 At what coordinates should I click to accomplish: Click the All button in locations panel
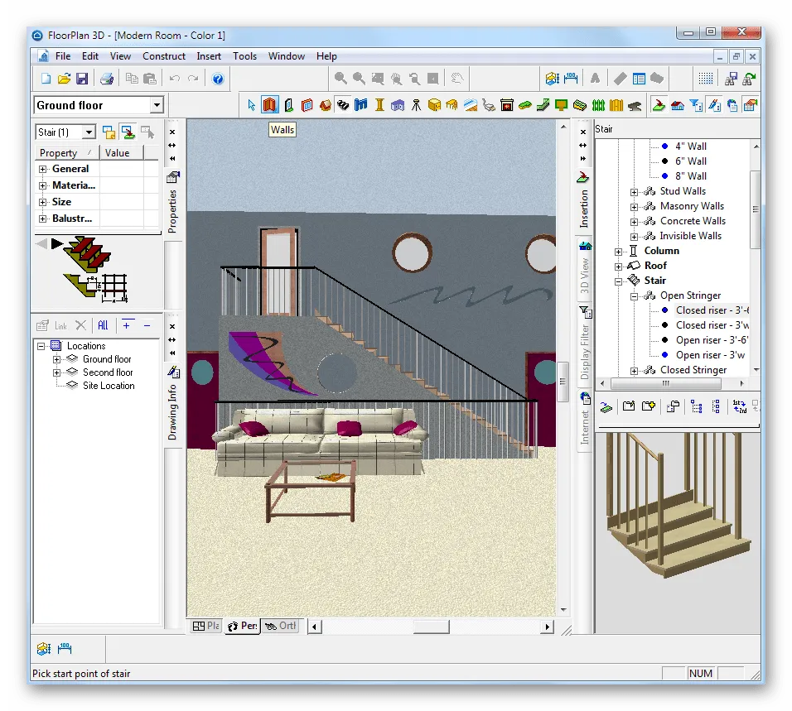[x=103, y=325]
